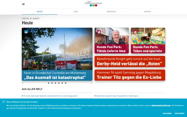Click the category icon on fire photo
This screenshot has width=187, height=117.
tap(26, 32)
